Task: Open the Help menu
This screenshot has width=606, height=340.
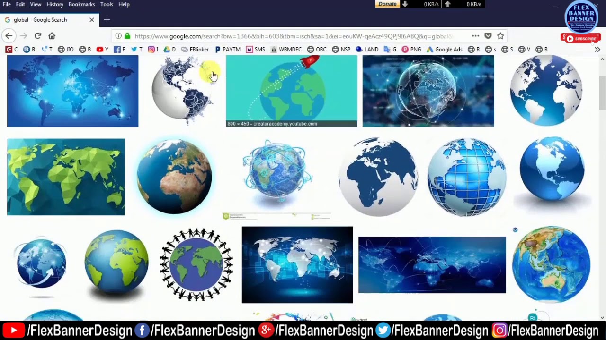Action: [x=124, y=4]
